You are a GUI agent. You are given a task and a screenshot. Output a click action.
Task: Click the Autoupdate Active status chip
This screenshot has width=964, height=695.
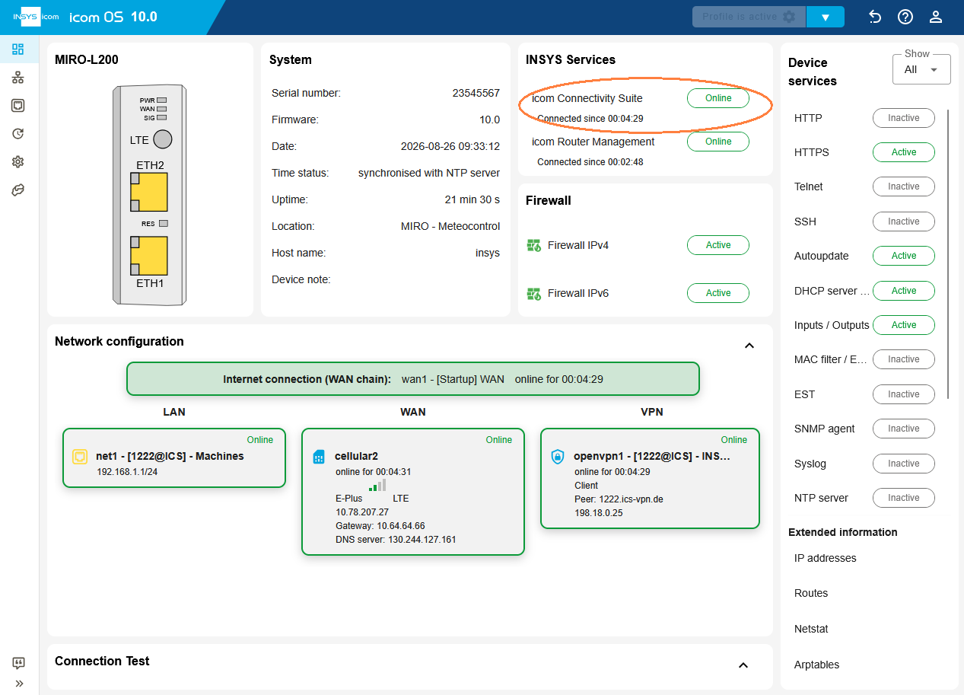pyautogui.click(x=903, y=256)
